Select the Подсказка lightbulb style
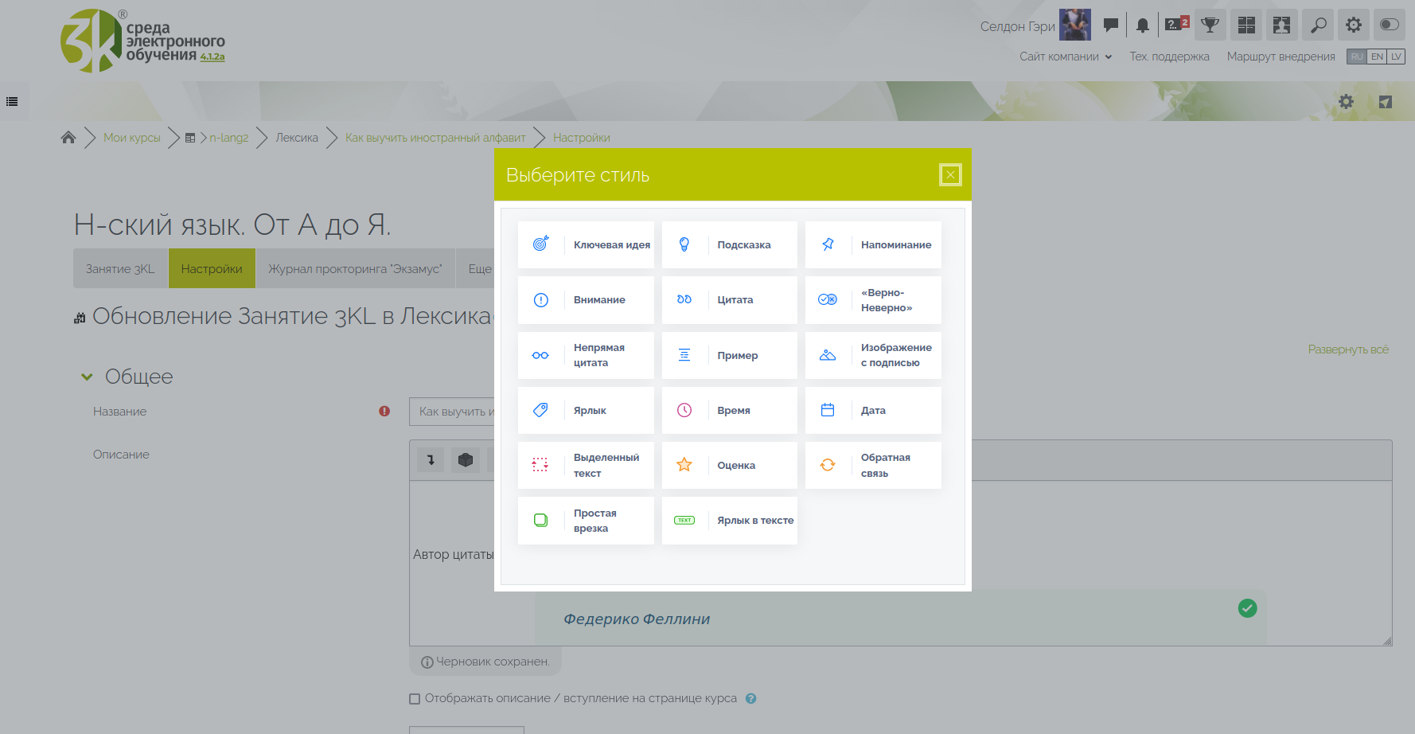Image resolution: width=1415 pixels, height=734 pixels. point(729,245)
